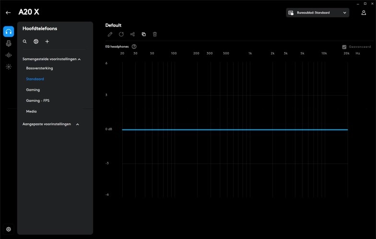Reset the preset with the circular arrow

tap(121, 34)
